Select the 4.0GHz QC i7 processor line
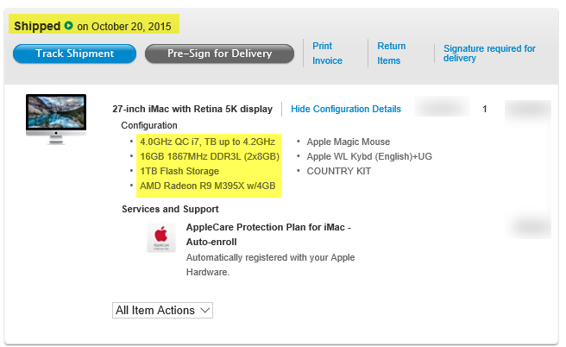Viewport: 566px width, 347px height. pos(208,142)
